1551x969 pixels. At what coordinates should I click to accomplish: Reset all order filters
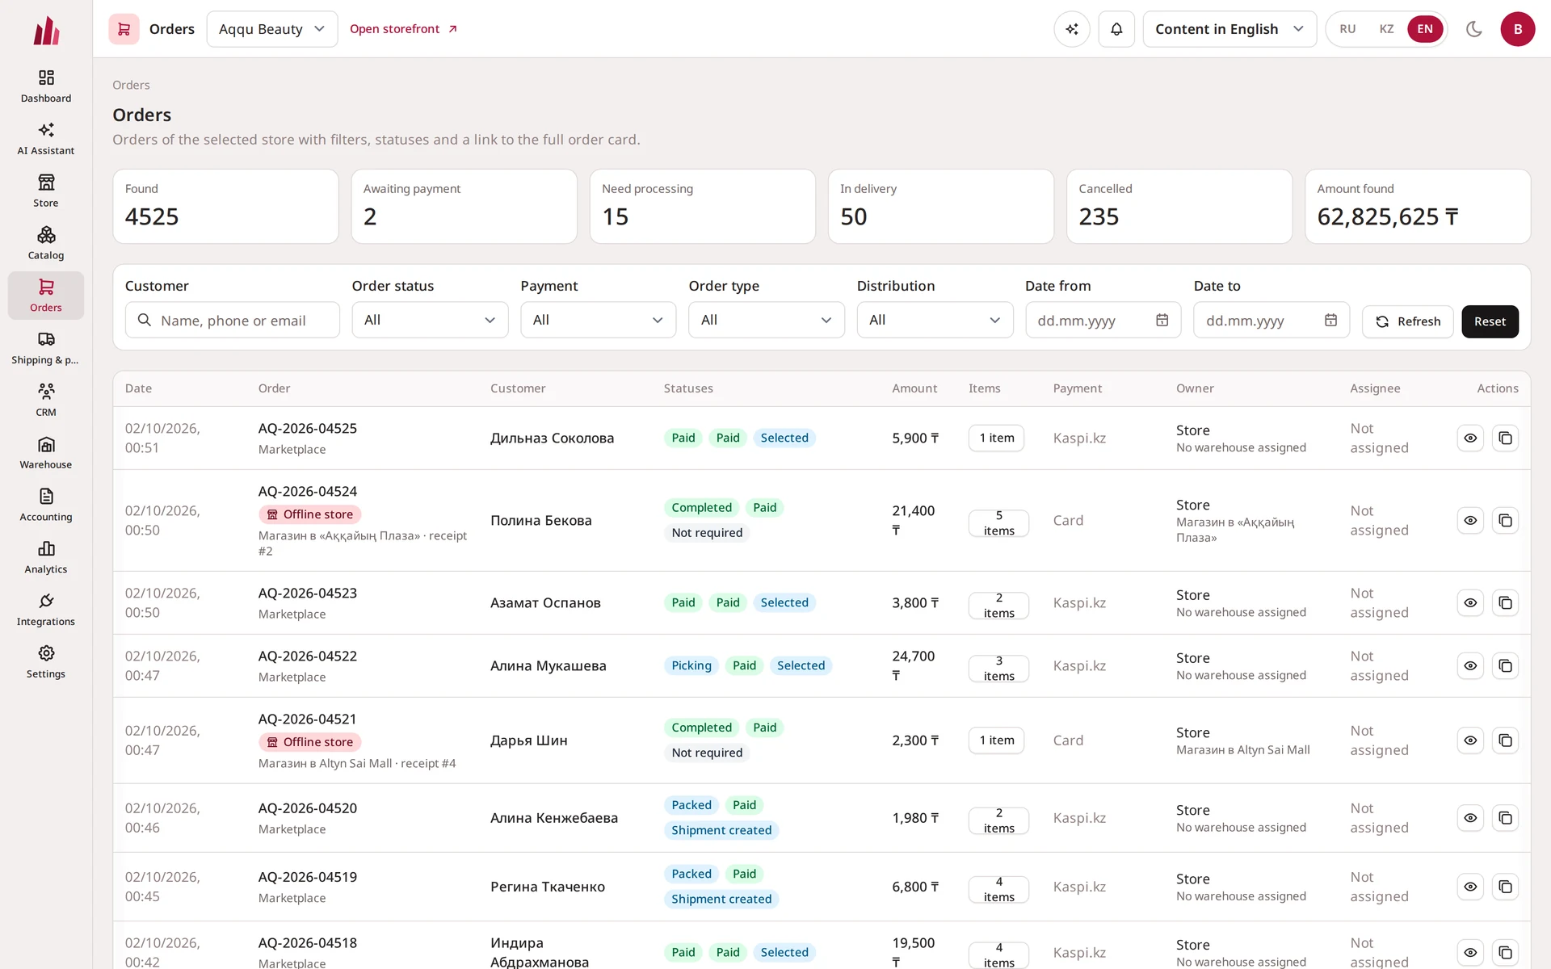coord(1490,321)
